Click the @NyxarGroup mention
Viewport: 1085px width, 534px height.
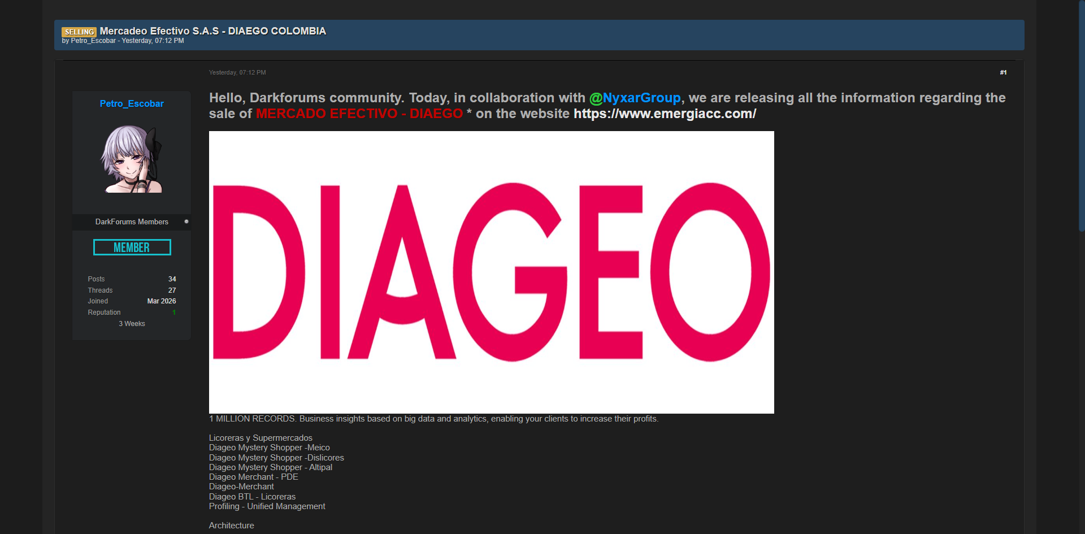click(635, 98)
